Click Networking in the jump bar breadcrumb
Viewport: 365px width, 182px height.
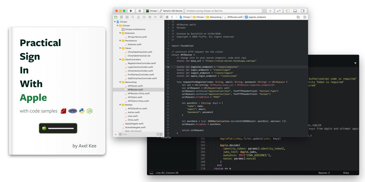[x=215, y=17]
